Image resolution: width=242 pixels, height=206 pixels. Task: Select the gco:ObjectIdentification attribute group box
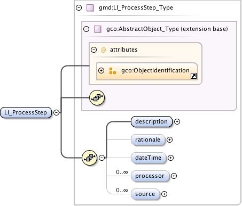click(x=147, y=71)
